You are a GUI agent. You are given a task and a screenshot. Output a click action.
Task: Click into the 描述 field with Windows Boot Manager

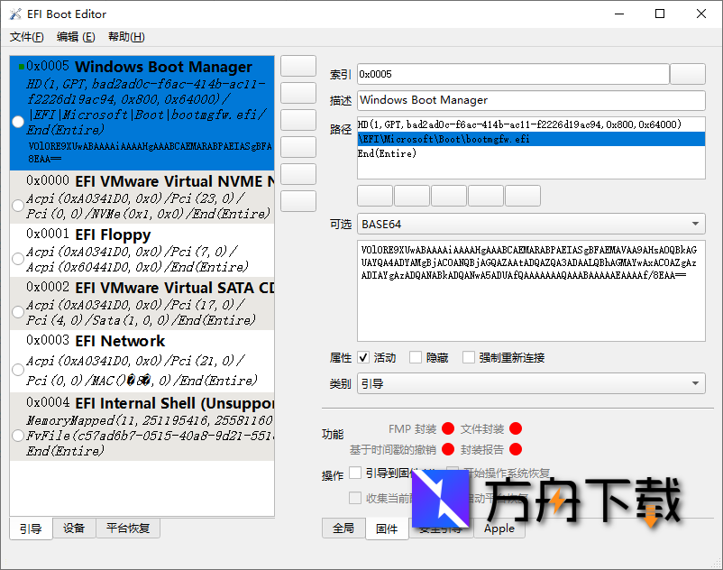(531, 100)
